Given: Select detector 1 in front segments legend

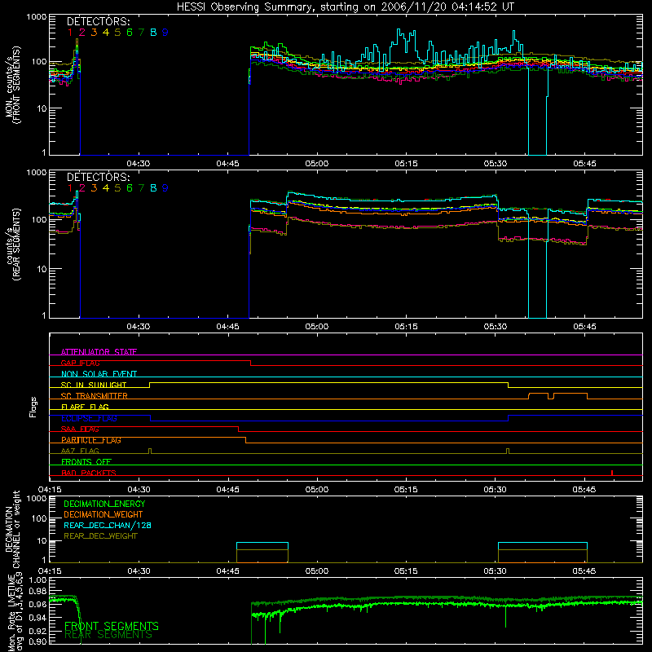Looking at the screenshot, I should tap(70, 33).
